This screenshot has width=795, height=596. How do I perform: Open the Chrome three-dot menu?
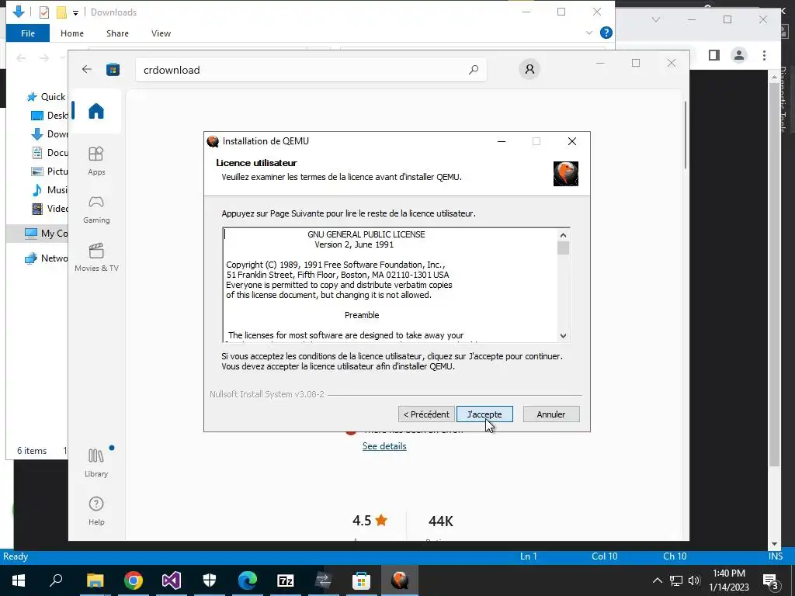point(764,55)
